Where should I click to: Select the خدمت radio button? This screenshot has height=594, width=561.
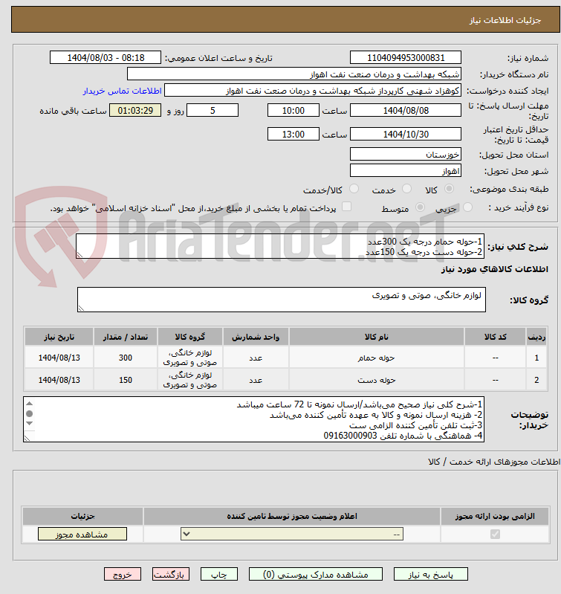[406, 189]
